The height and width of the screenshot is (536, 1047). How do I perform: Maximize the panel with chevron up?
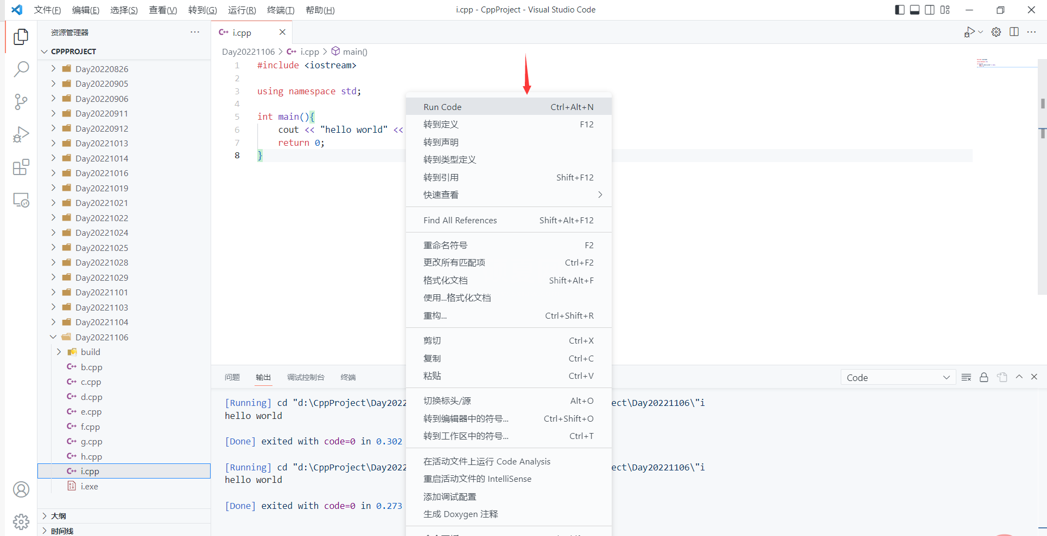1019,377
